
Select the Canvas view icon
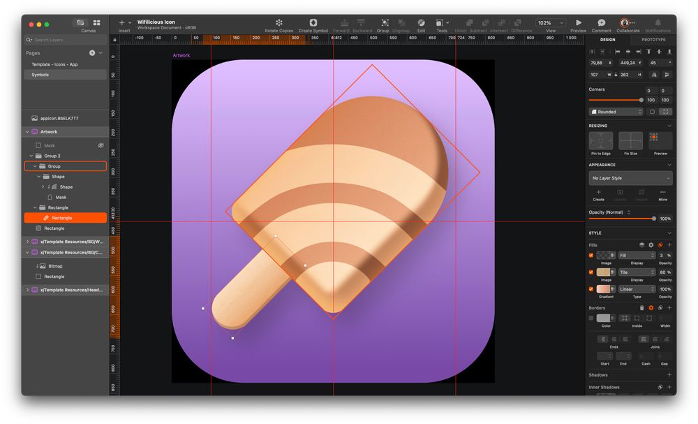click(80, 23)
